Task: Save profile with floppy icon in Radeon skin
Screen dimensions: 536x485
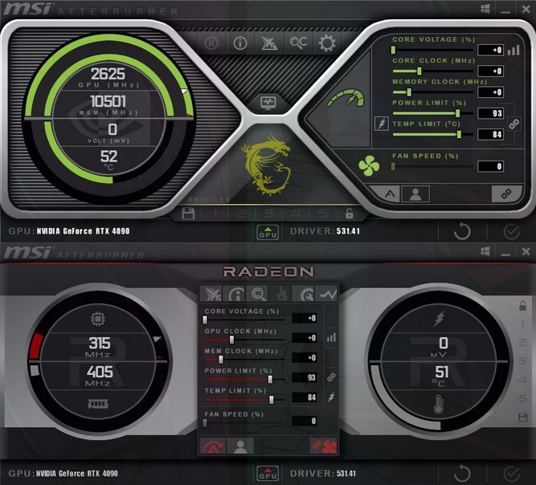Action: pyautogui.click(x=522, y=417)
